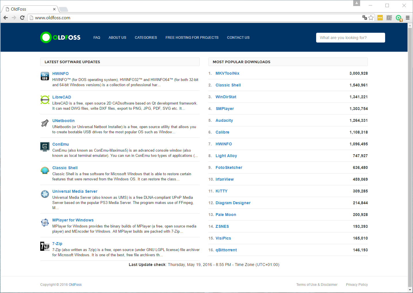
Task: Open the browser hamburger menu
Action: pyautogui.click(x=408, y=18)
